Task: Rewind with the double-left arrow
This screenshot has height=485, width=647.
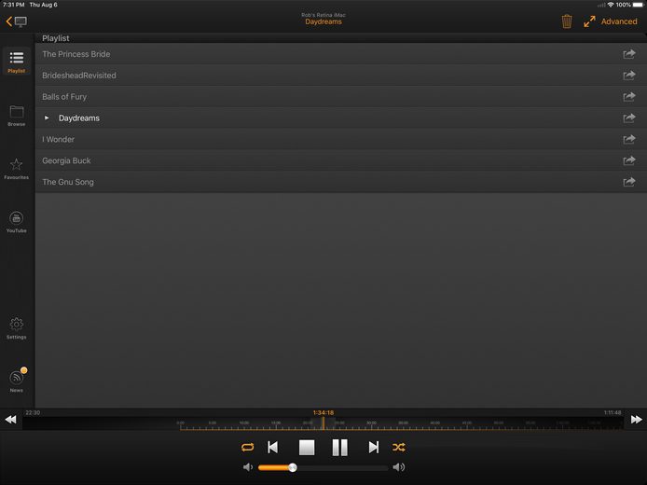Action: click(x=11, y=420)
